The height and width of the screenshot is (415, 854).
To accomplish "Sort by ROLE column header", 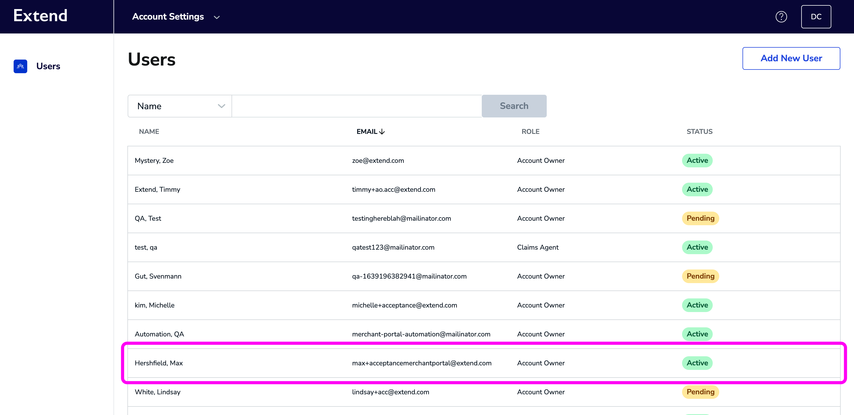I will [531, 132].
